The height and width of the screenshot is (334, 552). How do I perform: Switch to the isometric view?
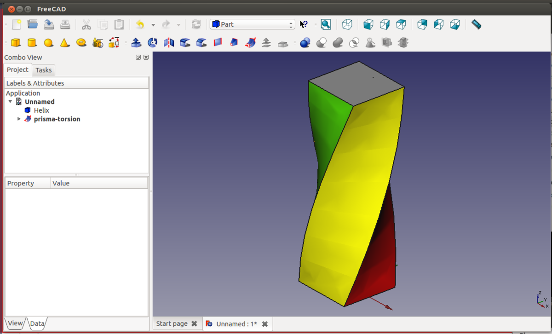(x=347, y=24)
